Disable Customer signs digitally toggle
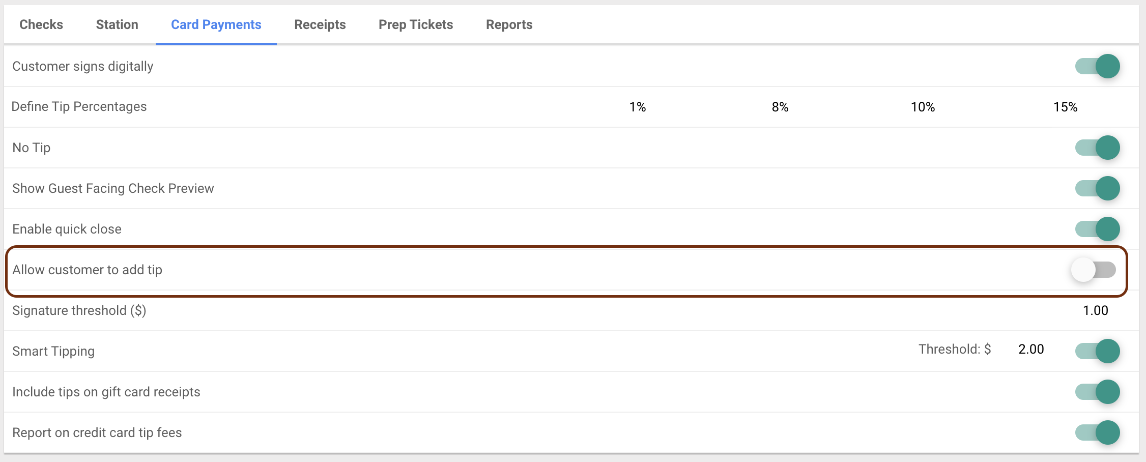 1097,66
